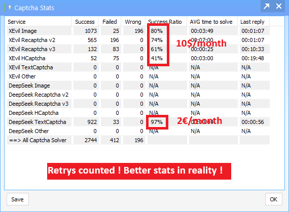The height and width of the screenshot is (212, 289).
Task: Sort by the Failed column header
Action: [x=110, y=22]
